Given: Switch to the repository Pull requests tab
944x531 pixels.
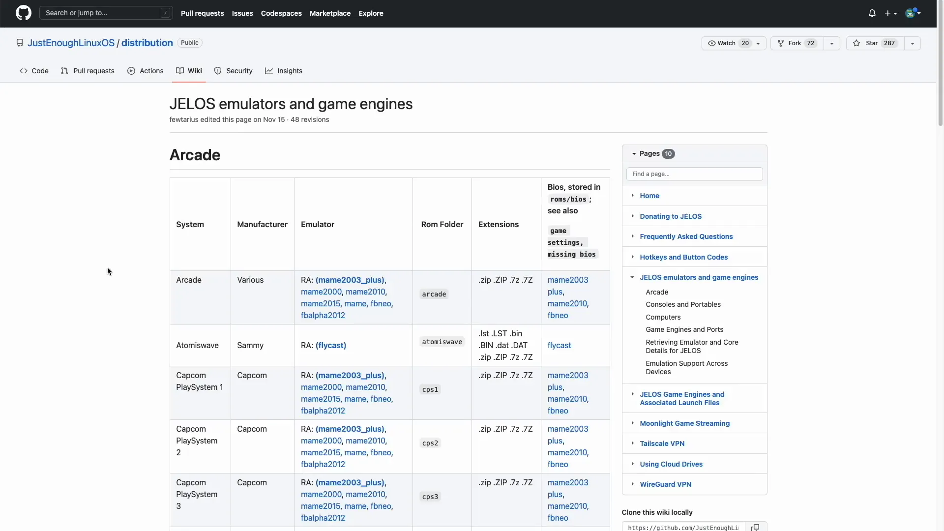Looking at the screenshot, I should click(88, 71).
